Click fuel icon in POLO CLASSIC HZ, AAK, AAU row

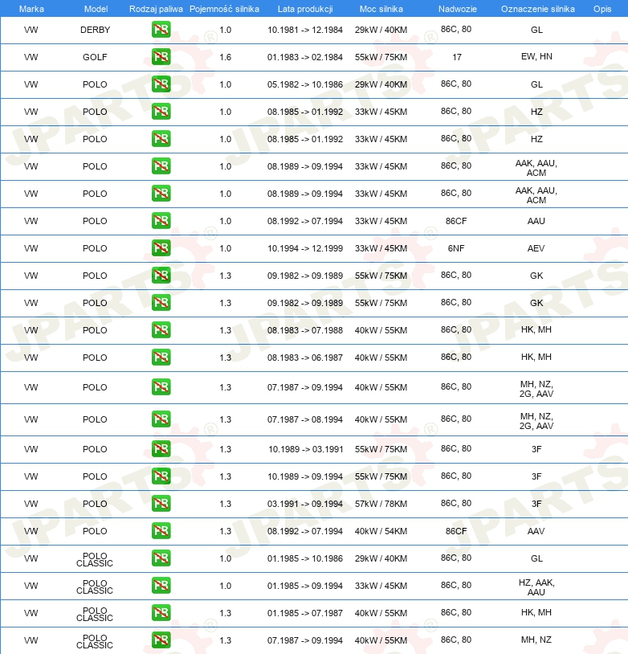(x=161, y=586)
